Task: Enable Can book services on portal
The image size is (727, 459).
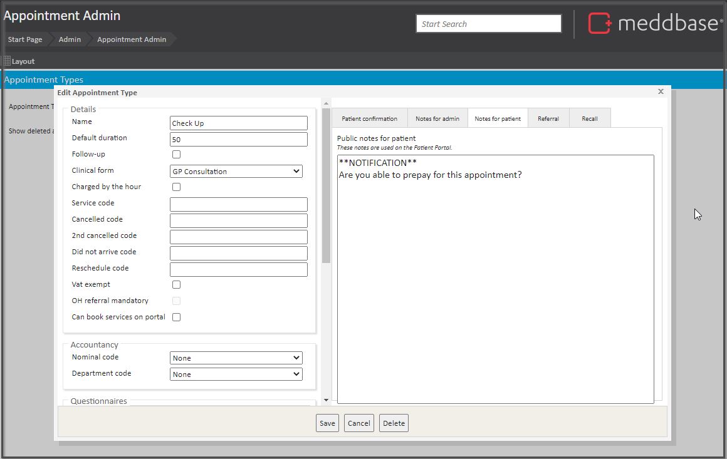Action: click(x=176, y=317)
